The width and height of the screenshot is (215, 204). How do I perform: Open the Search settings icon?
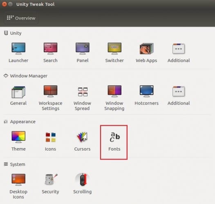click(50, 49)
